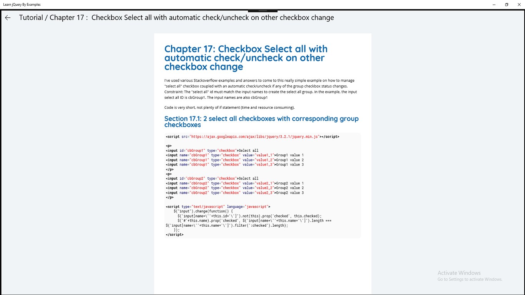Click the script type="text/javascript" line
The image size is (525, 295).
click(x=218, y=207)
